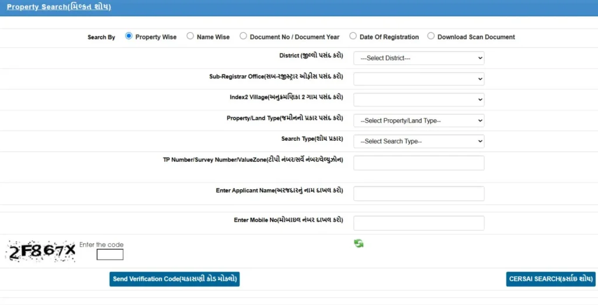598x305 pixels.
Task: Click the CERSAI SEARCH button
Action: (x=550, y=279)
